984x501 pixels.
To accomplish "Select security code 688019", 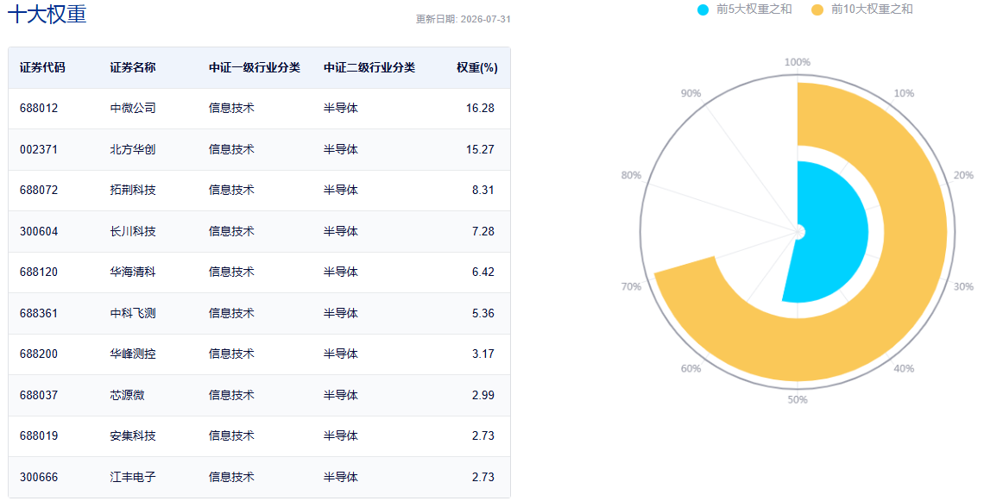I will [39, 435].
